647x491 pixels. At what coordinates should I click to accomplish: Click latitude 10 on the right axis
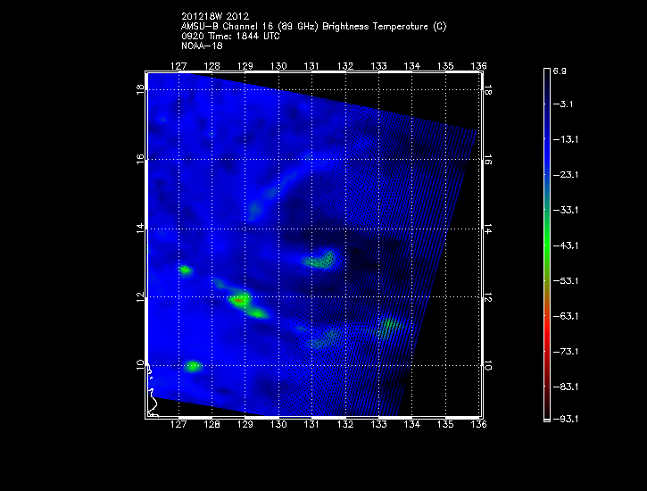pos(487,365)
